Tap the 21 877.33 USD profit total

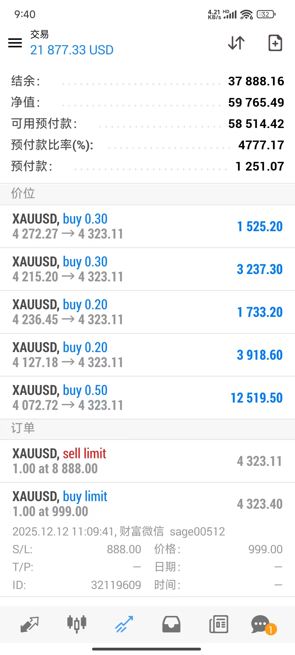tap(72, 50)
